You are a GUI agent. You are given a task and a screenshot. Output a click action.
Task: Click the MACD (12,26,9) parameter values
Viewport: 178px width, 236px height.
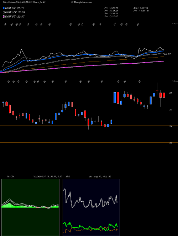pyautogui.click(x=47, y=177)
